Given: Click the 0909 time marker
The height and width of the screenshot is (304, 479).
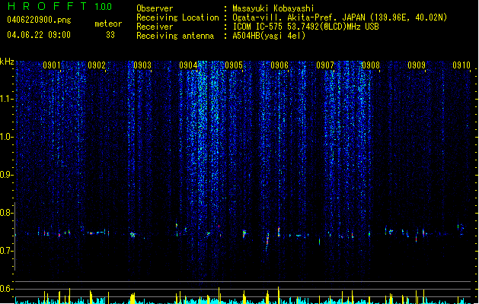Looking at the screenshot, I should 417,65.
